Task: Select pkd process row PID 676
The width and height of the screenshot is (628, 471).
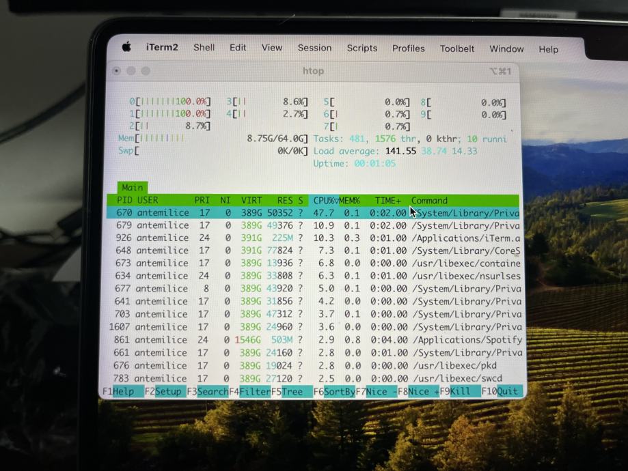Action: (x=313, y=365)
